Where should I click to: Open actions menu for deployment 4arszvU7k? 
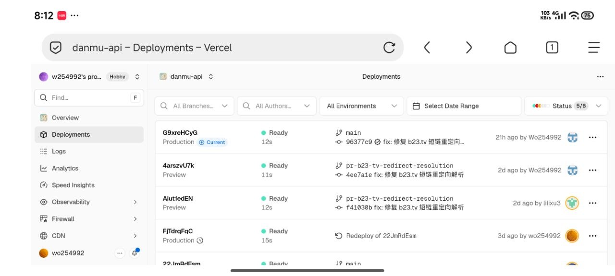click(x=592, y=170)
